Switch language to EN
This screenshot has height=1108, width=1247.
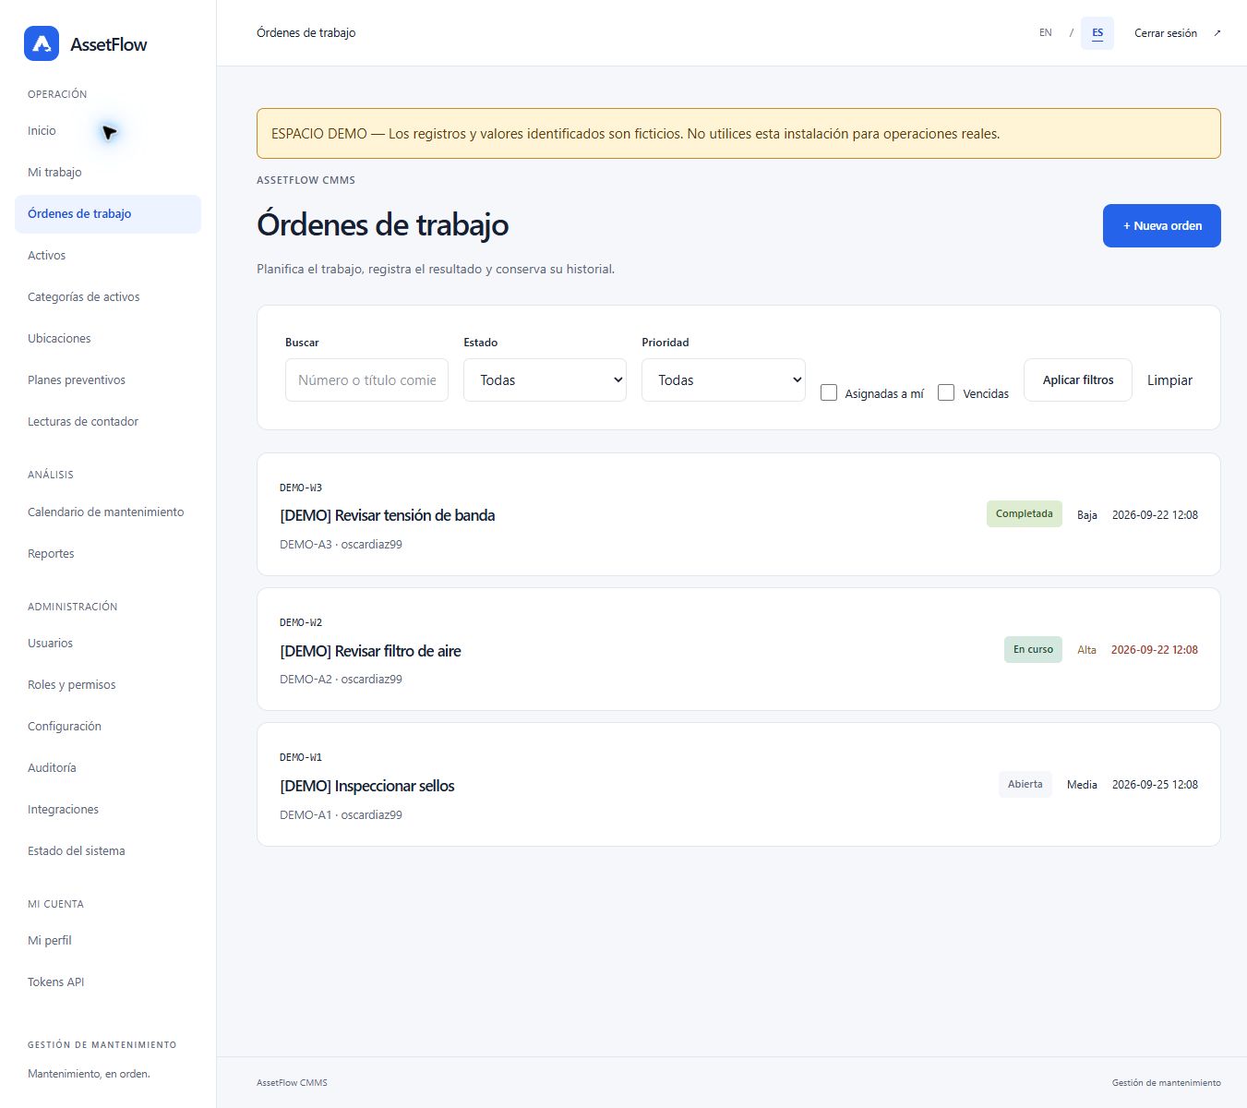[1046, 33]
